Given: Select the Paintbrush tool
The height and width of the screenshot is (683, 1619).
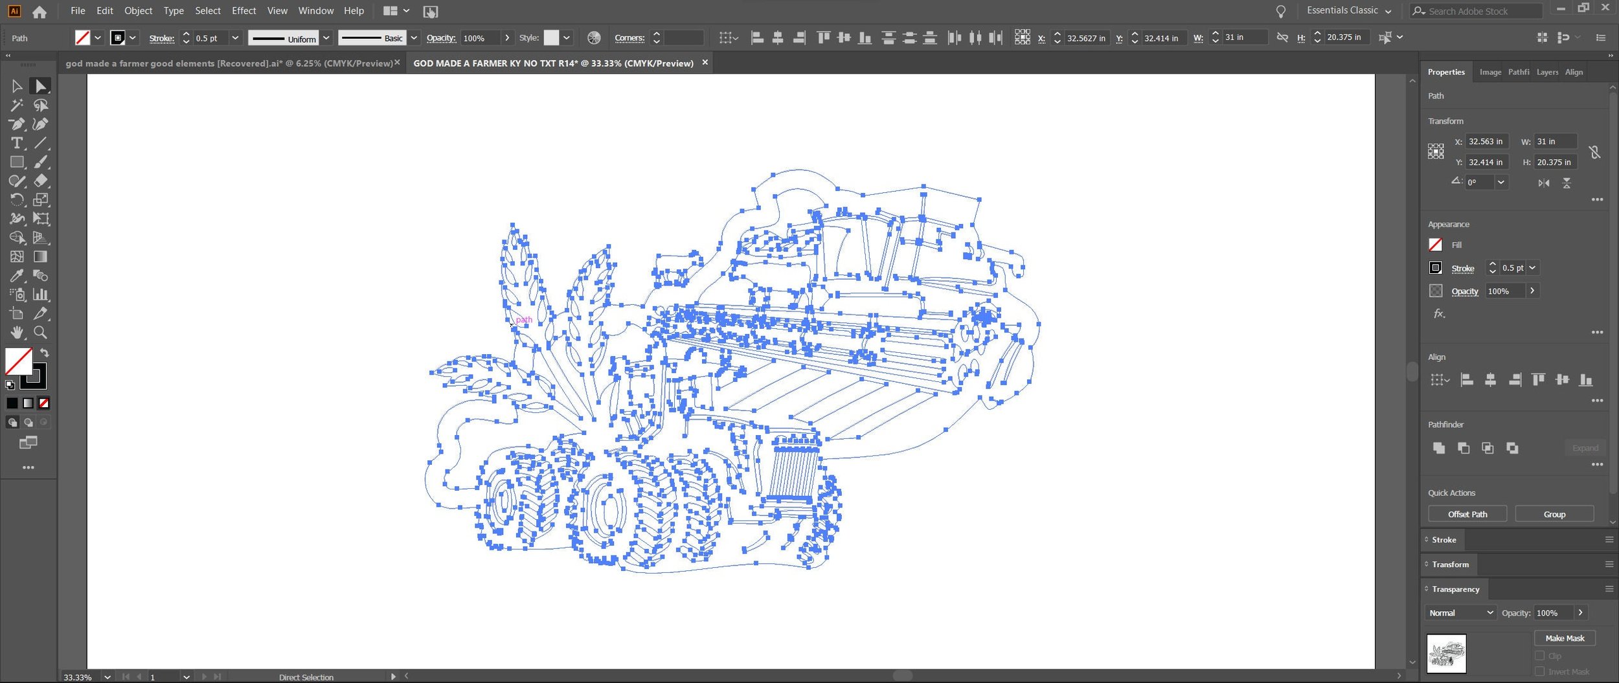Looking at the screenshot, I should click(40, 162).
